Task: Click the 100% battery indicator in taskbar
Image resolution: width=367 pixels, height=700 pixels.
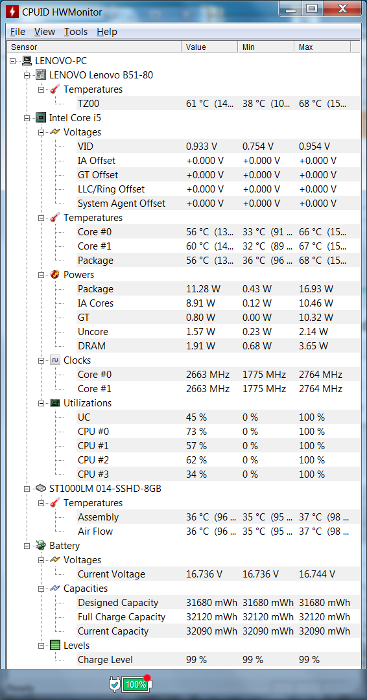Action: click(136, 684)
